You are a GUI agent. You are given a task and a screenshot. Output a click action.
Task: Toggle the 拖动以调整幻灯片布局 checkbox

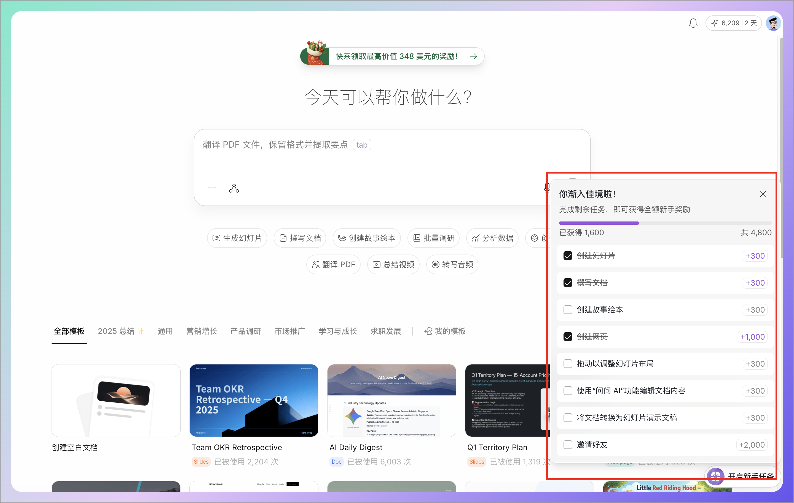(x=567, y=364)
